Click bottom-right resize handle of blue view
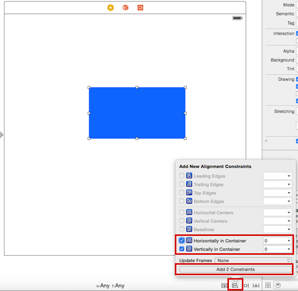 [185, 139]
